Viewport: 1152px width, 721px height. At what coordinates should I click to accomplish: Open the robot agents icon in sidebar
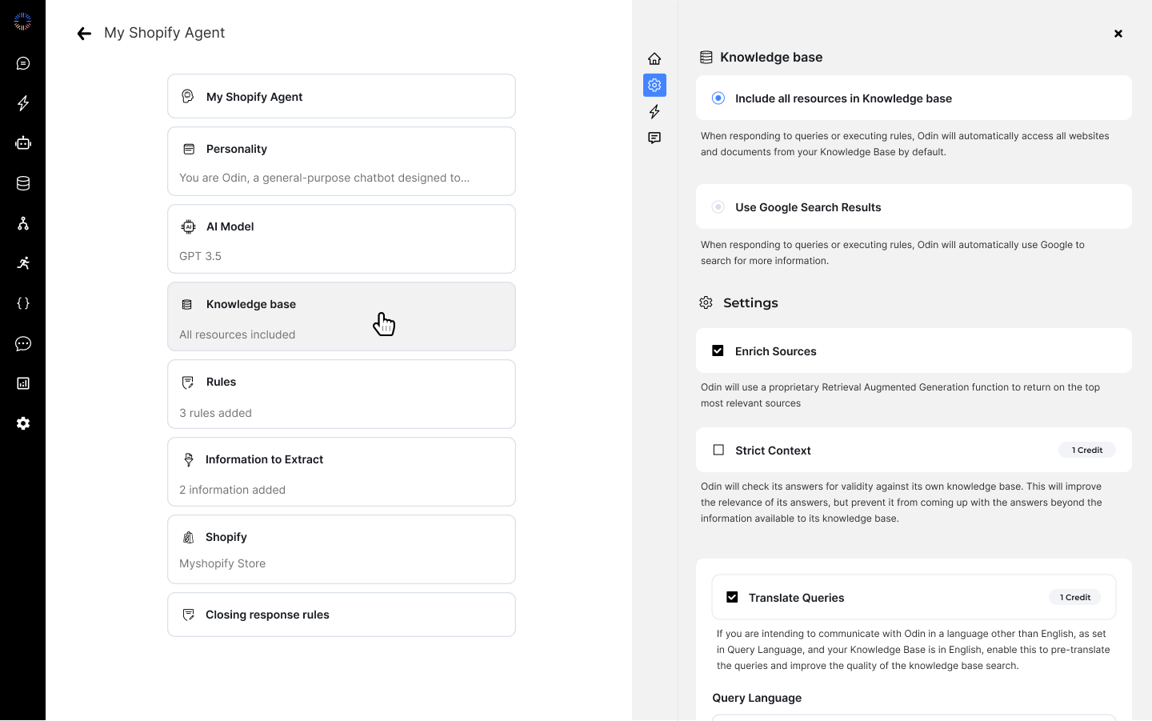pos(23,143)
